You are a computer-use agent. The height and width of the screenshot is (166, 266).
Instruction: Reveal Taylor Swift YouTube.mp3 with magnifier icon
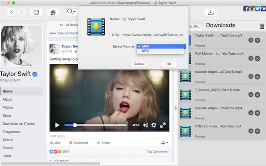coord(251,40)
